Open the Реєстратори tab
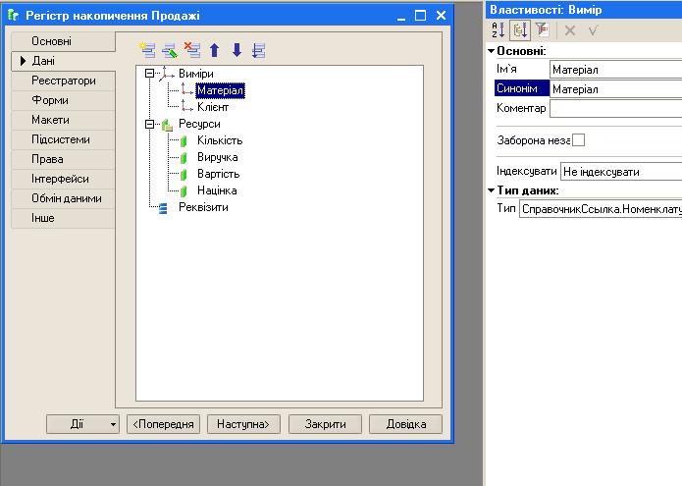Screen dimensions: 682x486 64,81
